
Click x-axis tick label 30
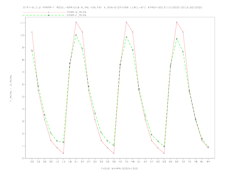pyautogui.click(x=95, y=162)
